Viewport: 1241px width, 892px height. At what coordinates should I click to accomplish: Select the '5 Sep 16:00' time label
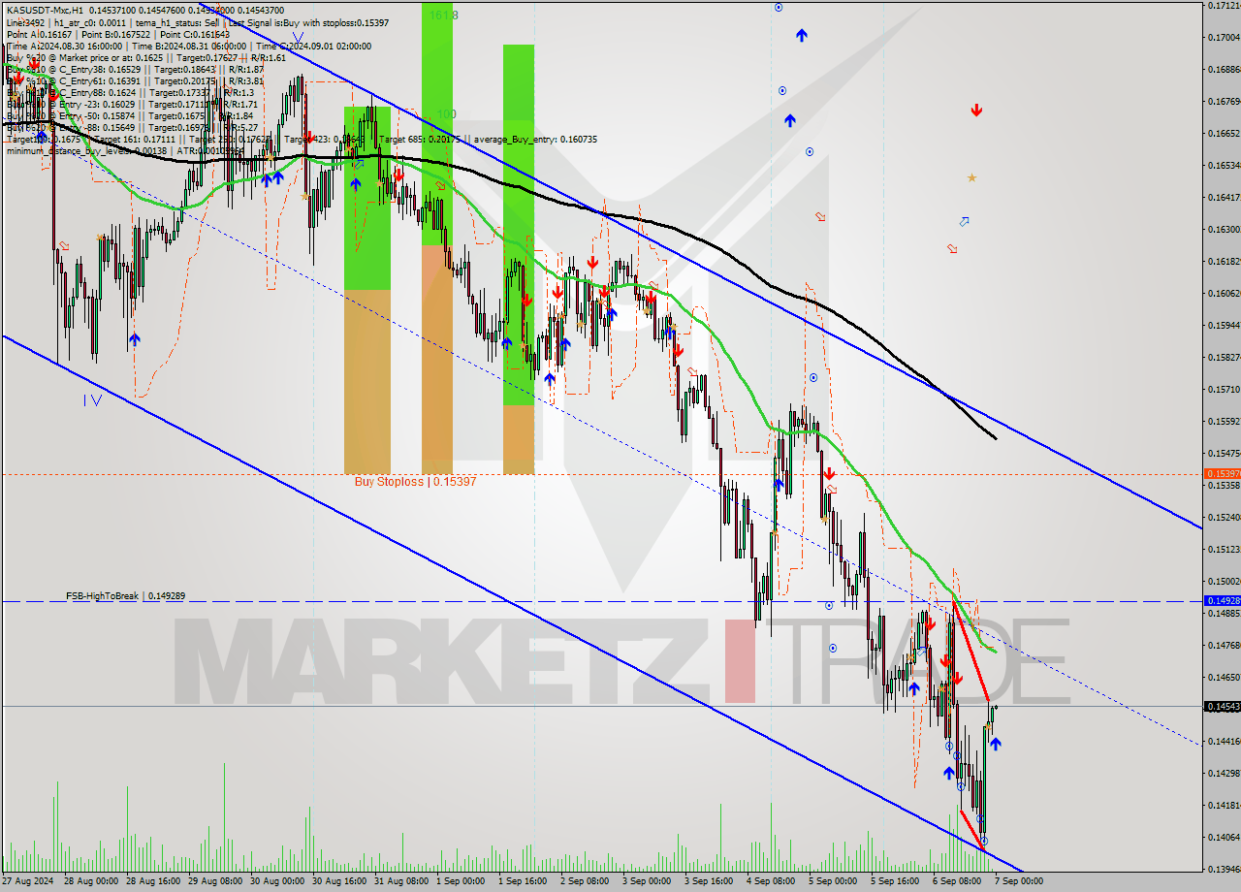tap(895, 881)
